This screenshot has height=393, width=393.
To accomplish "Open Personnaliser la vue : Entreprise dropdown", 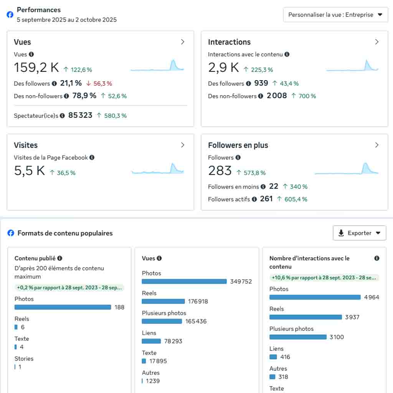I will 335,15.
